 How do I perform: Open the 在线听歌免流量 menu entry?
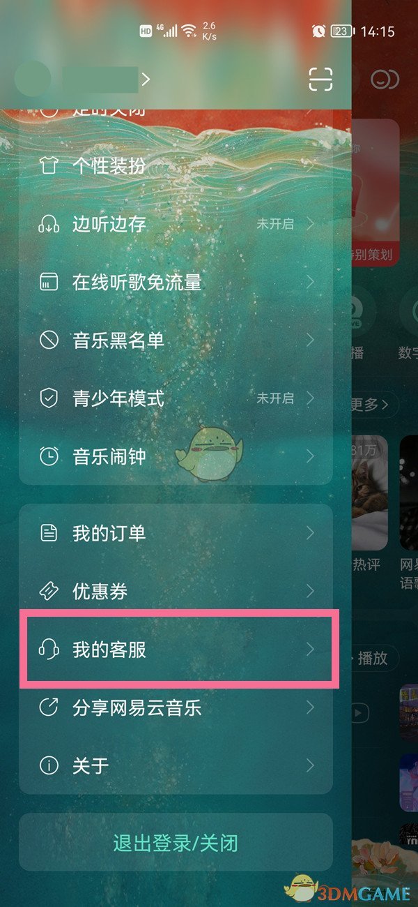point(176,282)
